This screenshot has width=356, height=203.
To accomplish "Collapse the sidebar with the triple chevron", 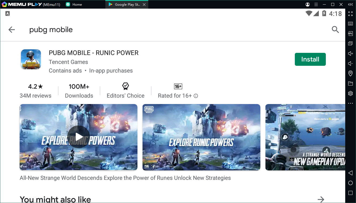I will (x=350, y=5).
